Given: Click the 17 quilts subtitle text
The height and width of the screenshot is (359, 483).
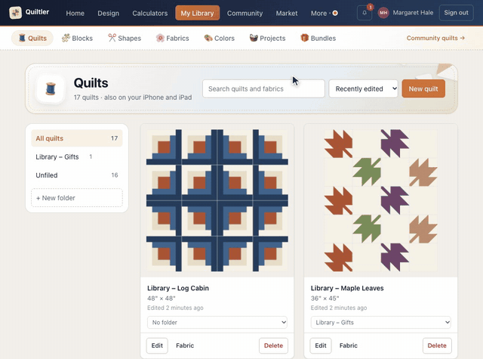Looking at the screenshot, I should (x=133, y=97).
